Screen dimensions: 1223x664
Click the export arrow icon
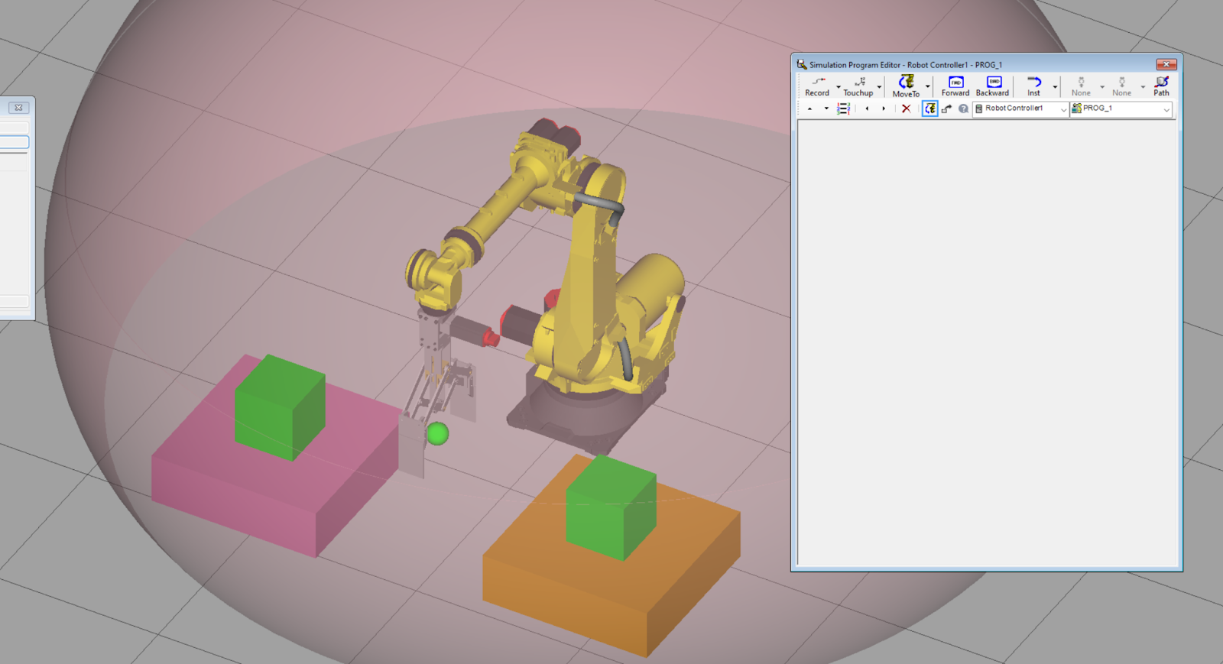click(x=947, y=109)
